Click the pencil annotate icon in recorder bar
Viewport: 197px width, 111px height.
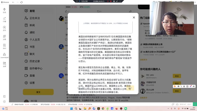(117, 1)
